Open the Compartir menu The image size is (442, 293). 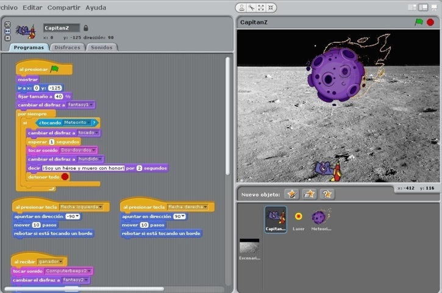click(63, 7)
